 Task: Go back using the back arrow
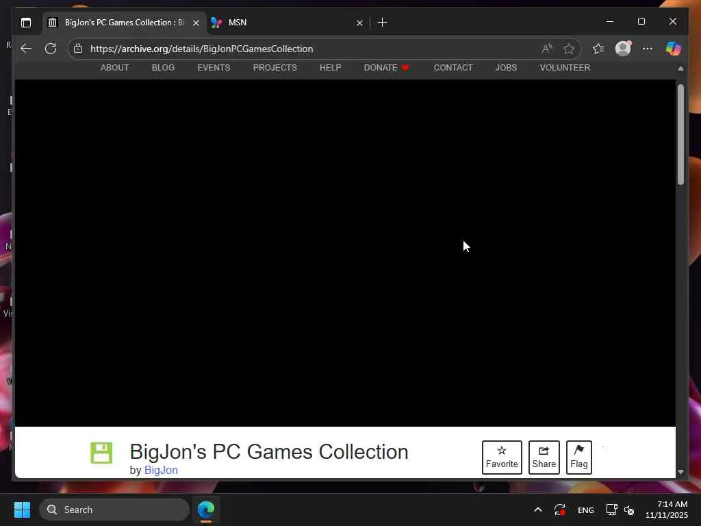[x=26, y=49]
